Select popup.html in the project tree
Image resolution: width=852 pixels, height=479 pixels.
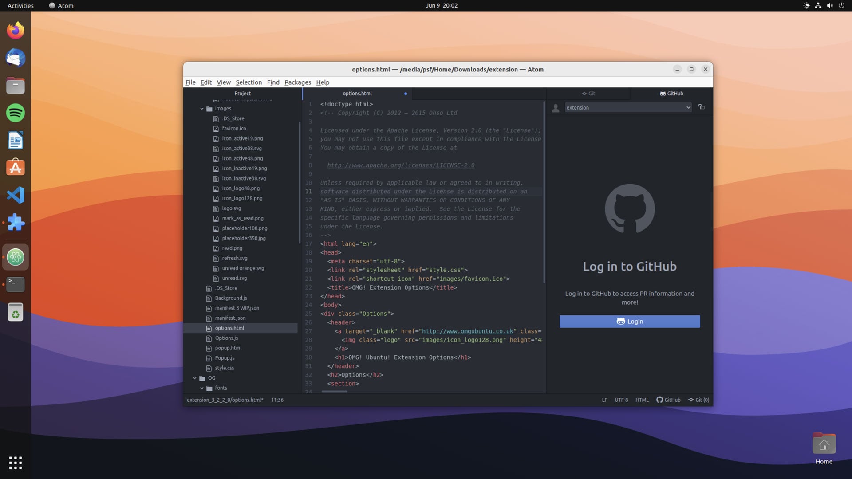(x=228, y=348)
